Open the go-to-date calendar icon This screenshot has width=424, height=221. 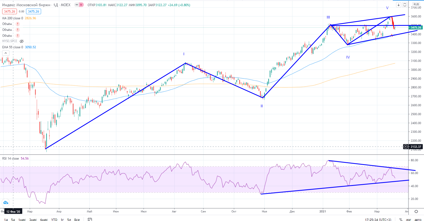[90, 219]
